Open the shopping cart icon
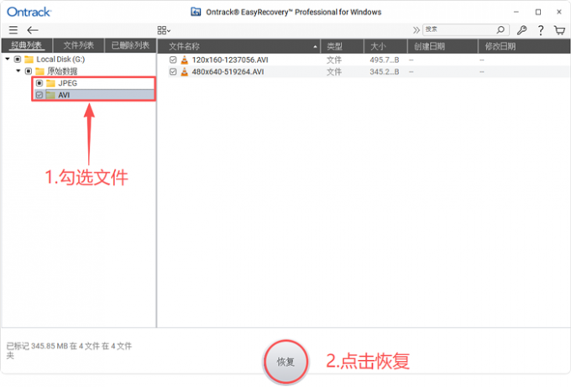 pyautogui.click(x=560, y=30)
